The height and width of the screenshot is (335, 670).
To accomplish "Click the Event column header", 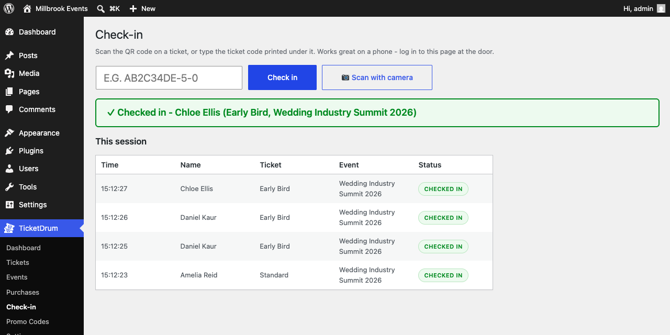I will (x=349, y=165).
